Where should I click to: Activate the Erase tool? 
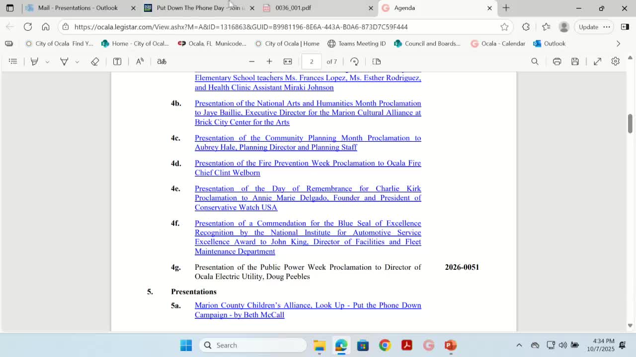pyautogui.click(x=95, y=61)
